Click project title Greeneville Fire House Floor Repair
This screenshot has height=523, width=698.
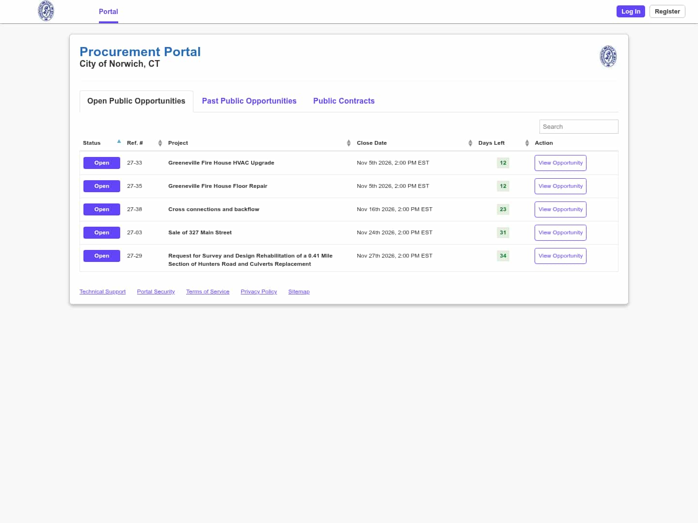218,186
